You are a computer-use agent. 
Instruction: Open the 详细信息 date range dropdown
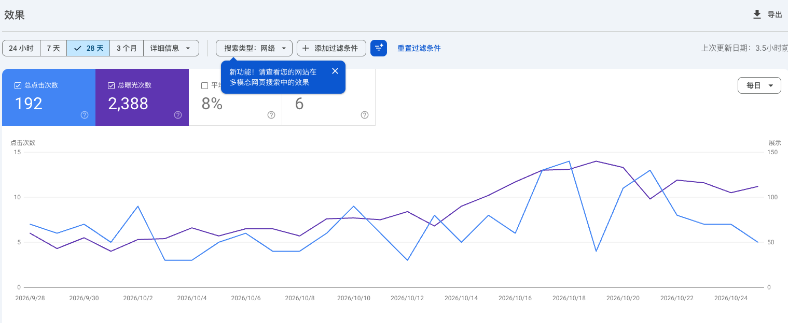[171, 48]
